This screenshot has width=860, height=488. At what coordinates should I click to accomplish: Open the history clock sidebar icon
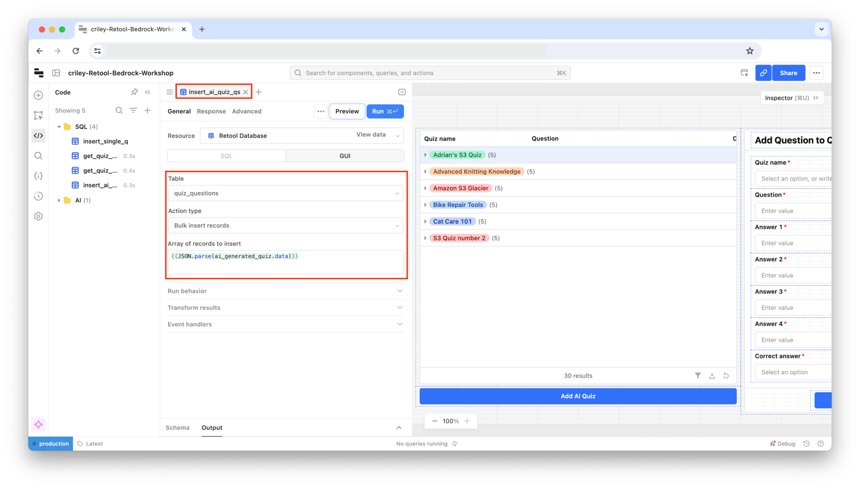[39, 196]
